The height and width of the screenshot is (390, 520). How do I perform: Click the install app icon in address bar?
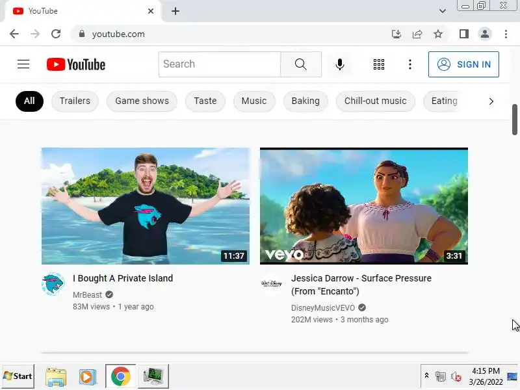click(396, 34)
